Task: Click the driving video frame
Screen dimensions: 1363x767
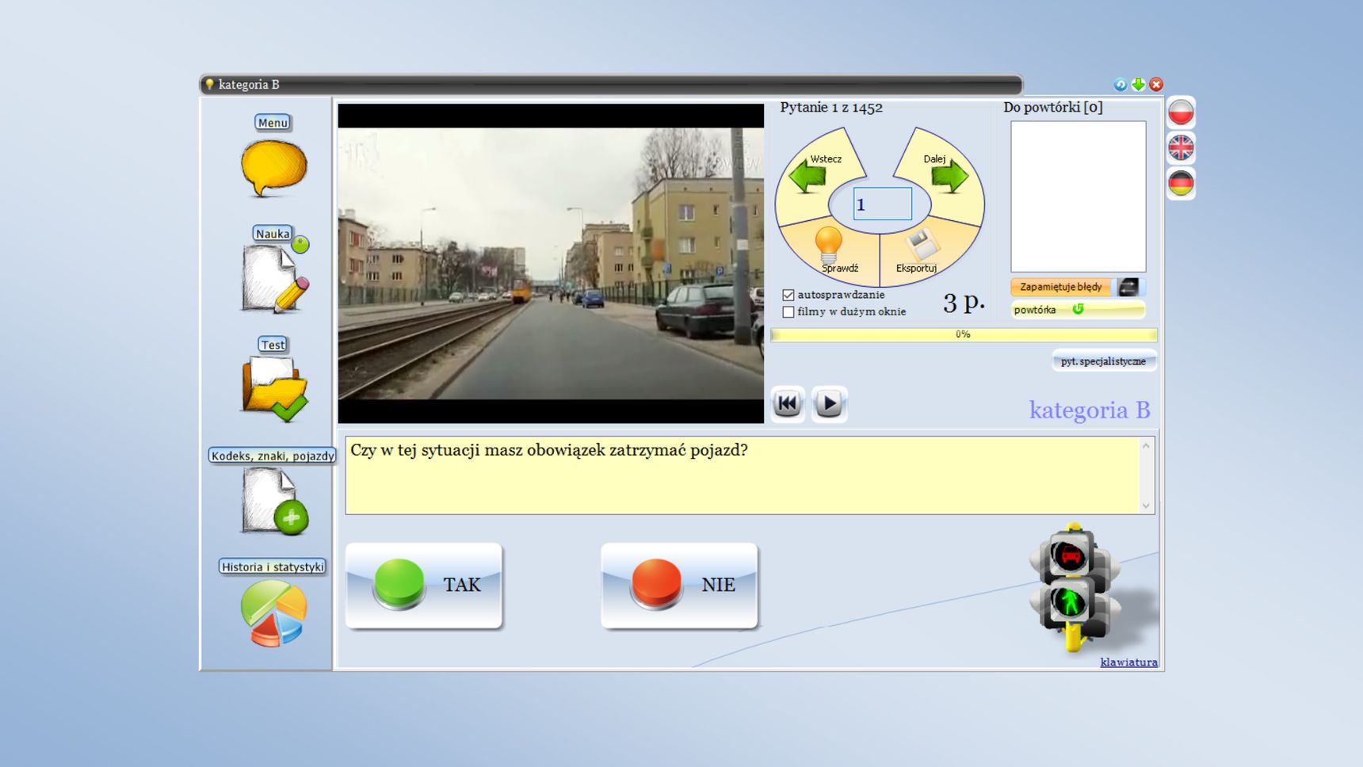Action: point(551,263)
